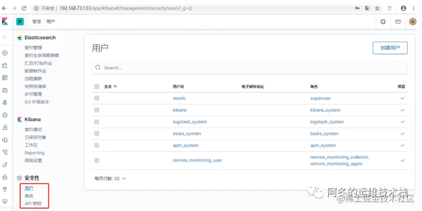Viewport: 422px width, 211px height.
Task: Open 索引生命周期策略 menu item
Action: 42,56
